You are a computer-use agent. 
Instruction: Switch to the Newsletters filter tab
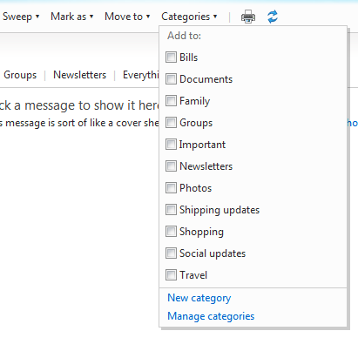coord(80,75)
